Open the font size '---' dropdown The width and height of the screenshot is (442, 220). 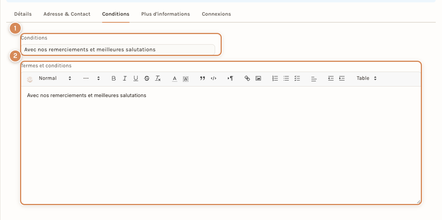(x=91, y=78)
